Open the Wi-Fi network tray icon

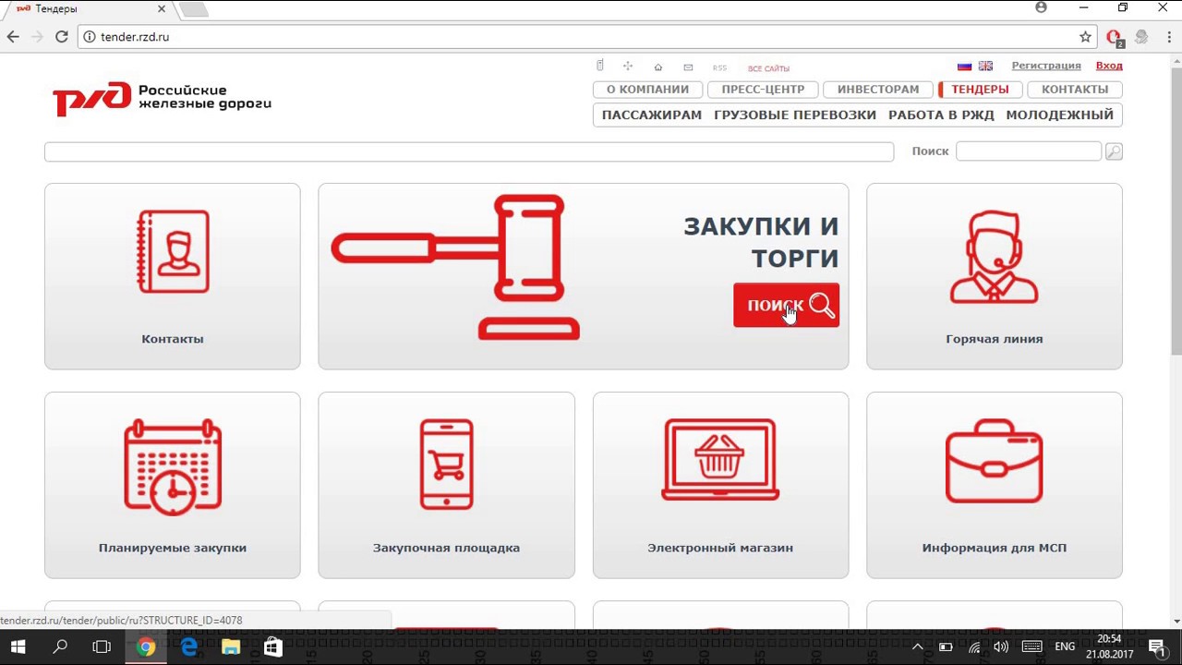[974, 647]
